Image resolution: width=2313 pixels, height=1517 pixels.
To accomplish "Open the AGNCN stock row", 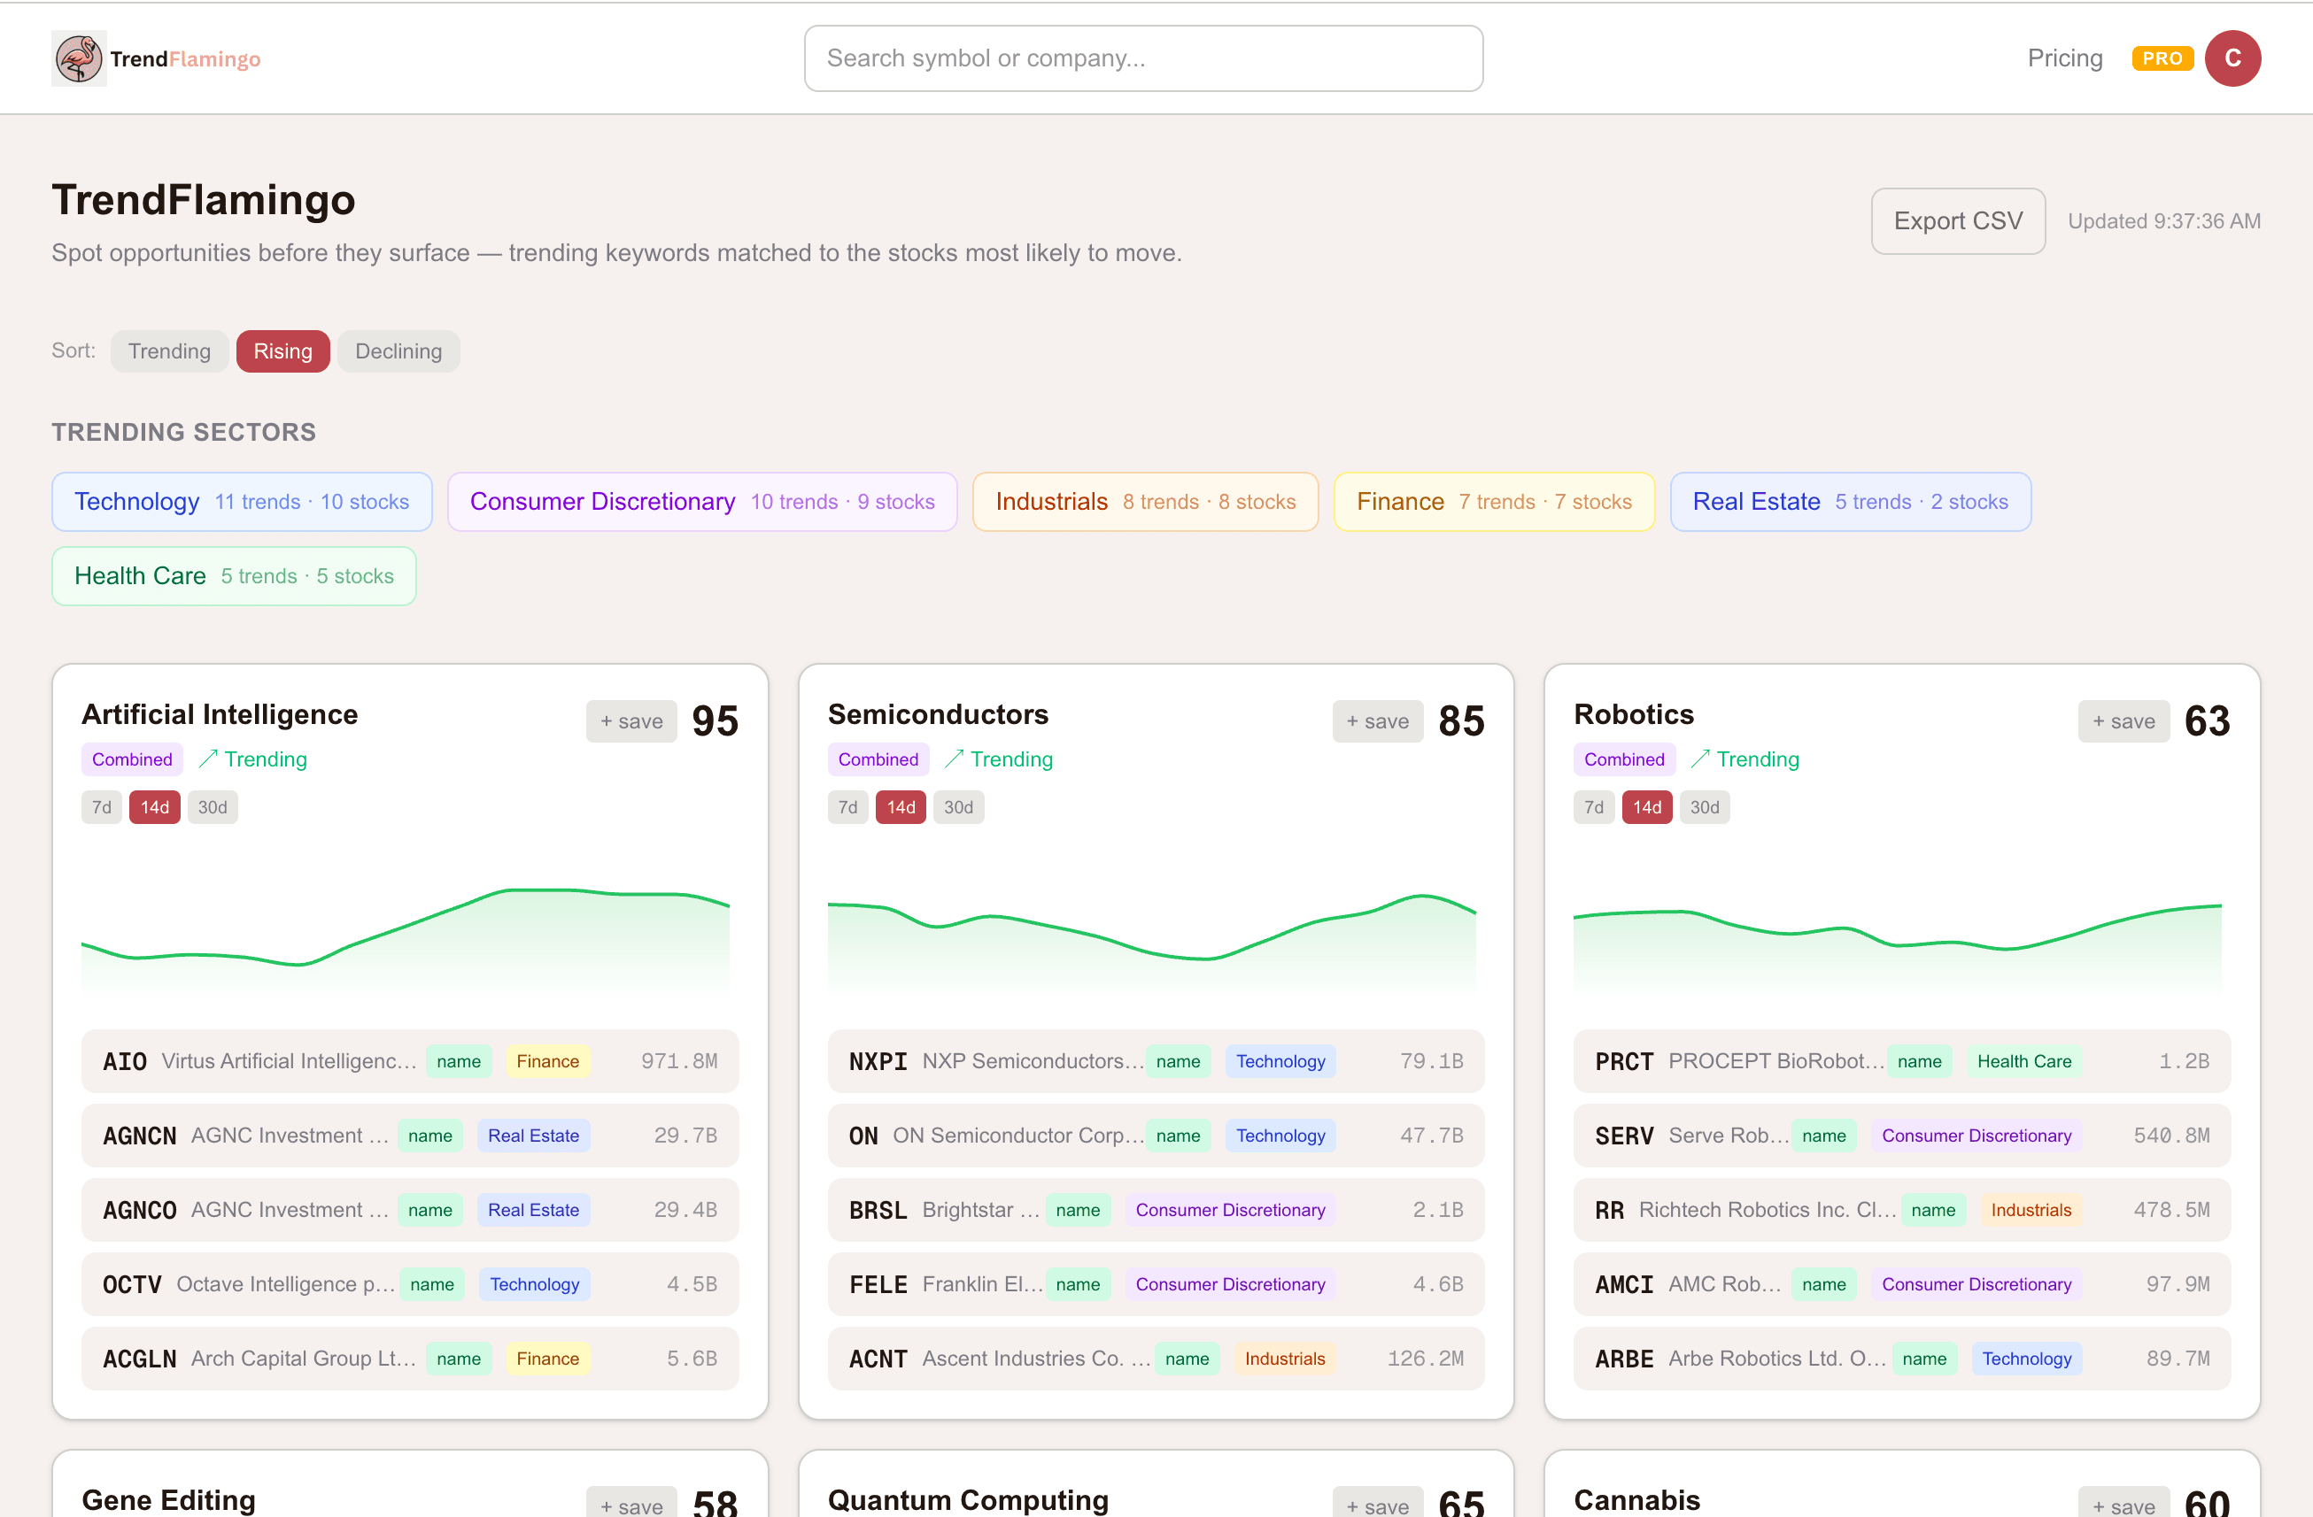I will pos(410,1136).
